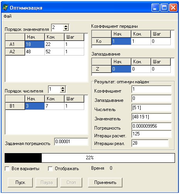Screen dimensions: 180x194
Task: Click the Погрешность result field
Action: 151,126
